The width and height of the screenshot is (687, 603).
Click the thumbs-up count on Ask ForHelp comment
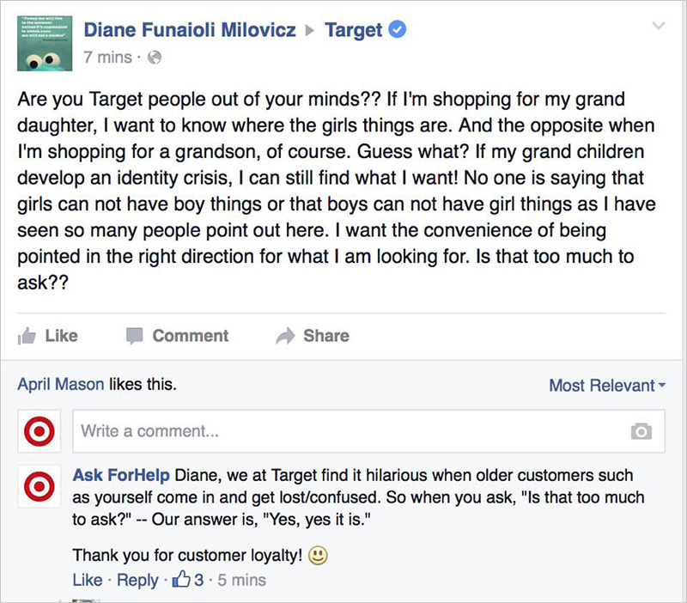pyautogui.click(x=188, y=580)
